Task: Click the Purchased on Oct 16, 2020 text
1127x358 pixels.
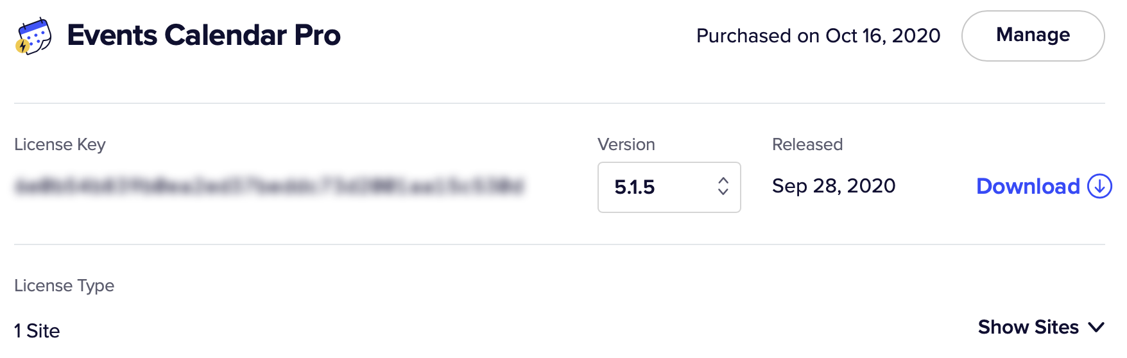Action: pyautogui.click(x=818, y=36)
